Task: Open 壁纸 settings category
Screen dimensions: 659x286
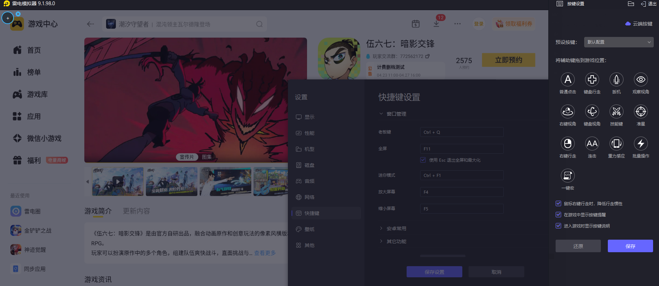Action: [326, 229]
